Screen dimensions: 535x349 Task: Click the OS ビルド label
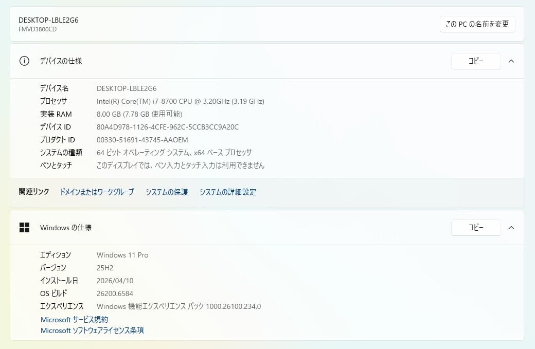click(x=53, y=293)
